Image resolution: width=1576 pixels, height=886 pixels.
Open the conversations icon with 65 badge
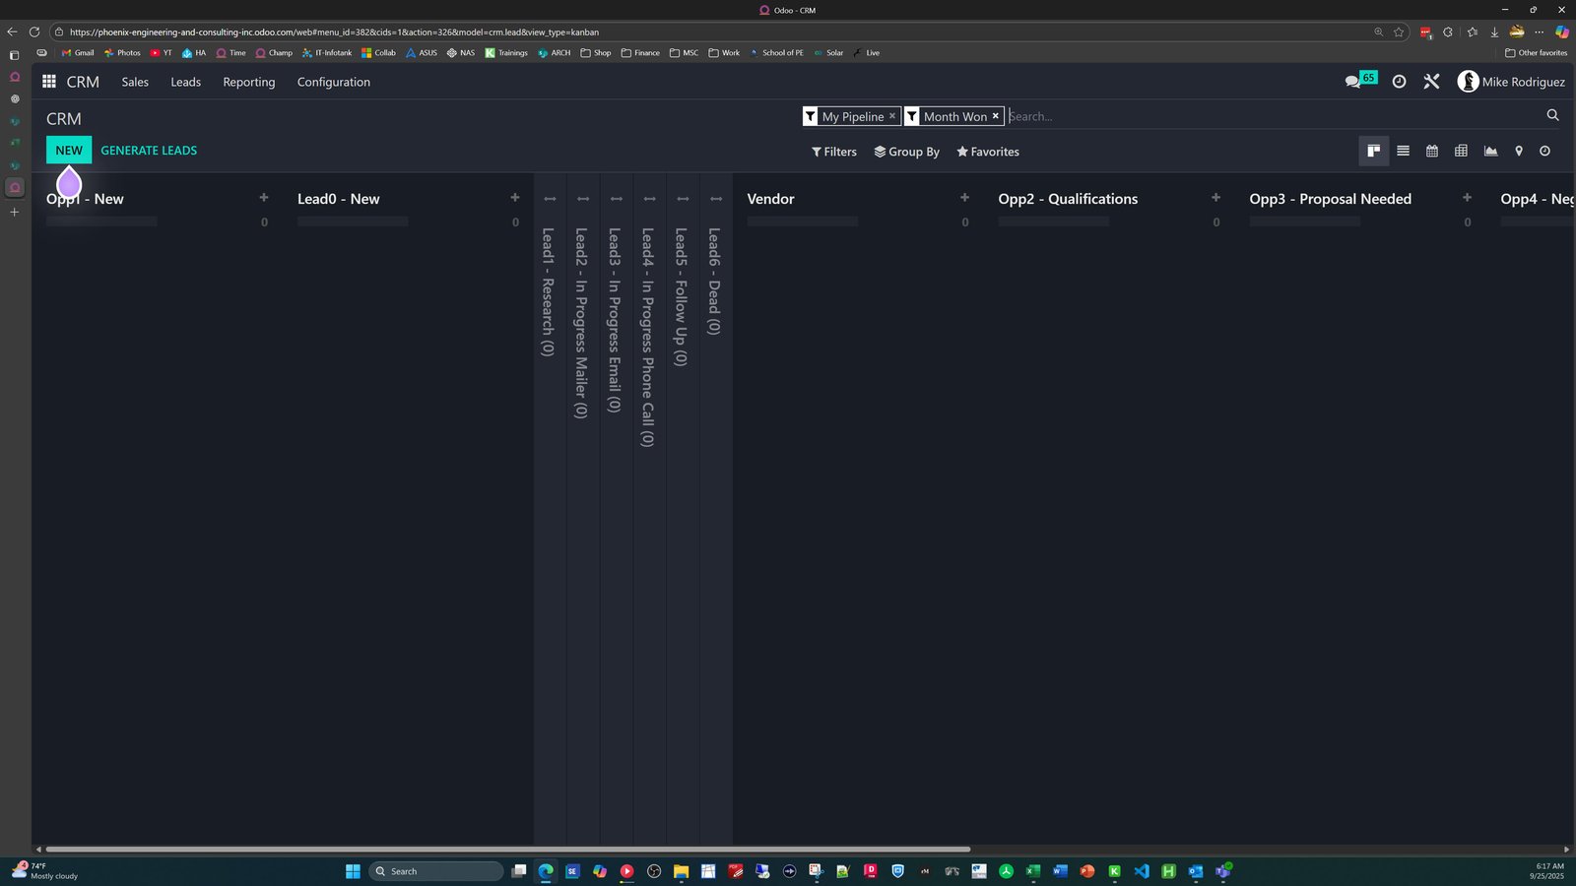pyautogui.click(x=1360, y=80)
